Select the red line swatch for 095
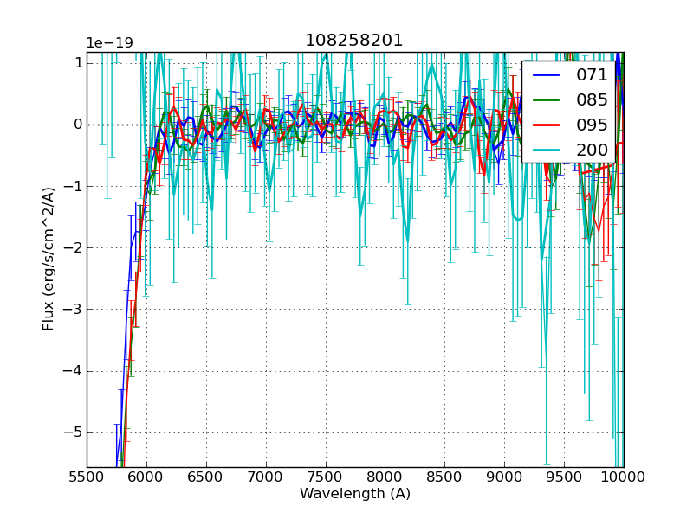The height and width of the screenshot is (519, 693). tap(547, 125)
